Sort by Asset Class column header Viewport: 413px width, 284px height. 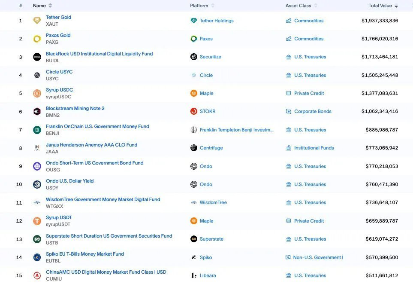click(298, 6)
